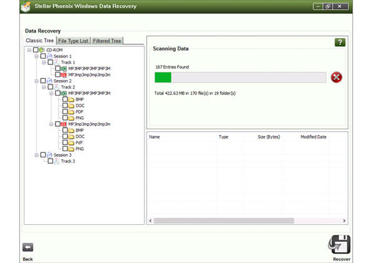The width and height of the screenshot is (369, 263).
Task: Click the Back arrow icon
Action: pos(28,247)
